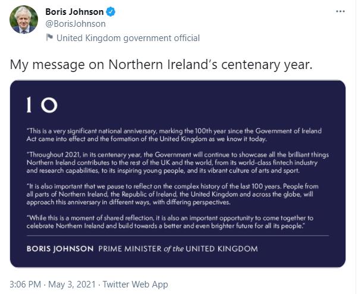Click the United Kingdom government official label
This screenshot has width=358, height=294.
(x=127, y=37)
